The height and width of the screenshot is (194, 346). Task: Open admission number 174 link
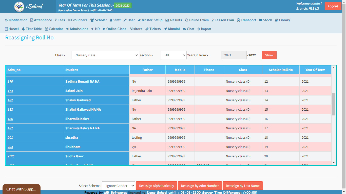tap(10, 91)
